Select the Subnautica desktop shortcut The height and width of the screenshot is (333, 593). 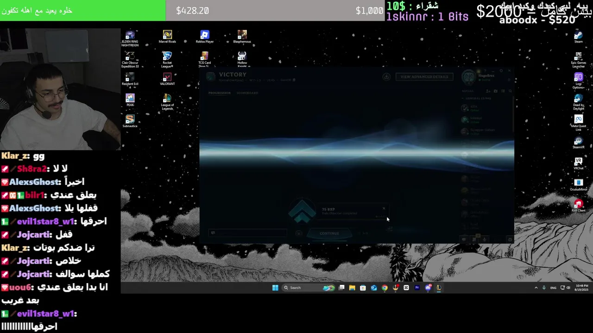pos(130,121)
